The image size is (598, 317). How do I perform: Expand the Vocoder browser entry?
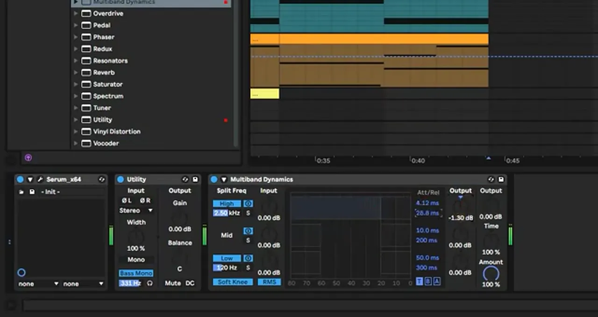76,143
